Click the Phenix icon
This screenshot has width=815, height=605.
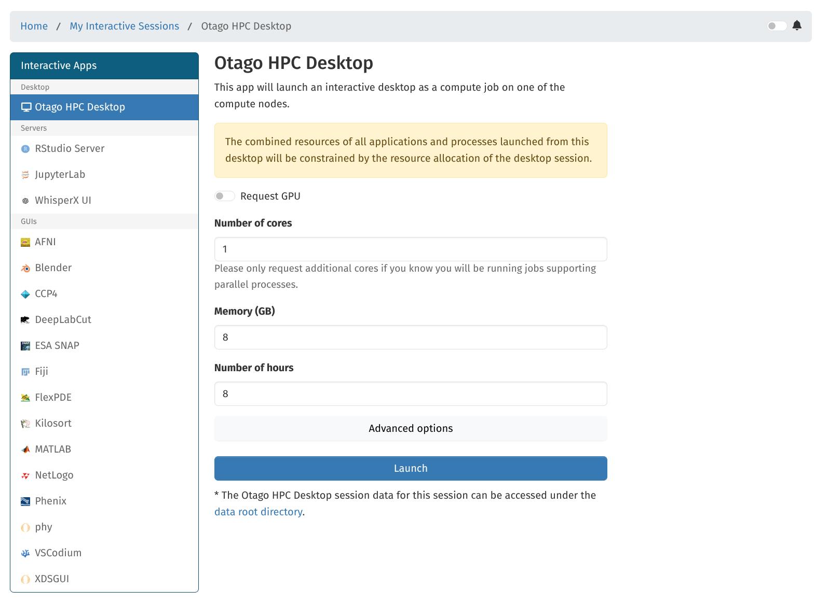[25, 501]
